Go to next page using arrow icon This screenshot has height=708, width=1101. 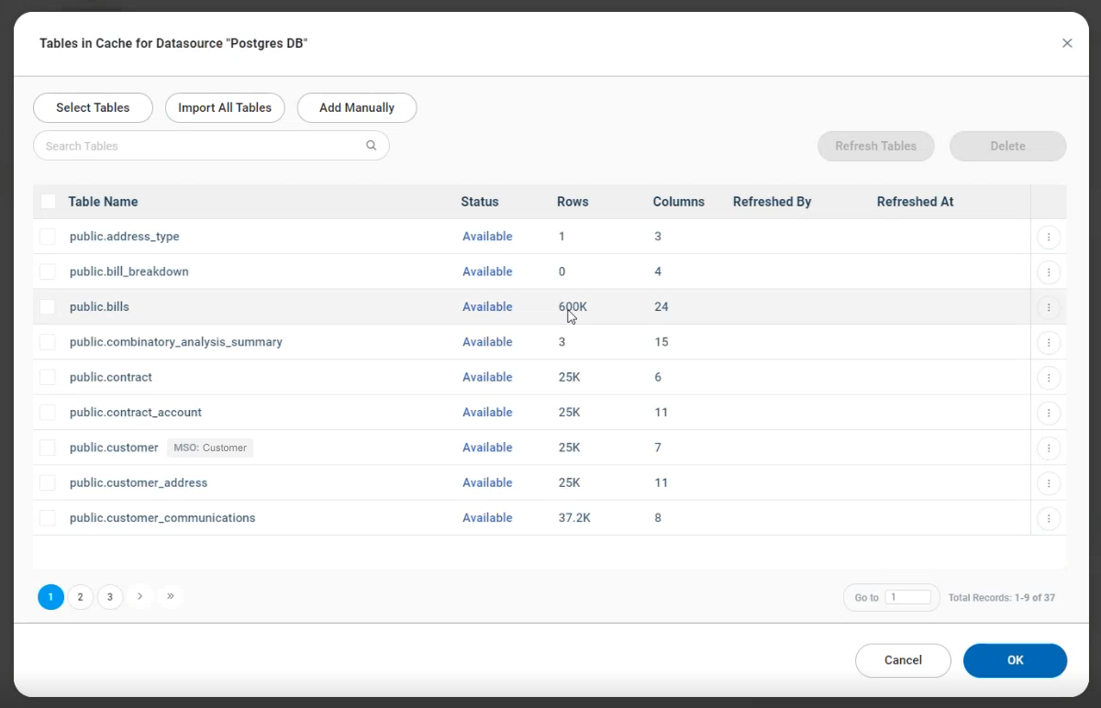click(139, 597)
